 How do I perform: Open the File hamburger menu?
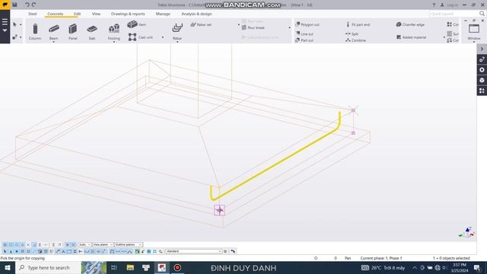pos(5,22)
